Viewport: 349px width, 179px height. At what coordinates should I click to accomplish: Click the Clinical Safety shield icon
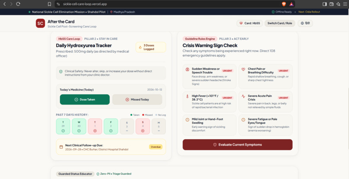[x=61, y=72]
